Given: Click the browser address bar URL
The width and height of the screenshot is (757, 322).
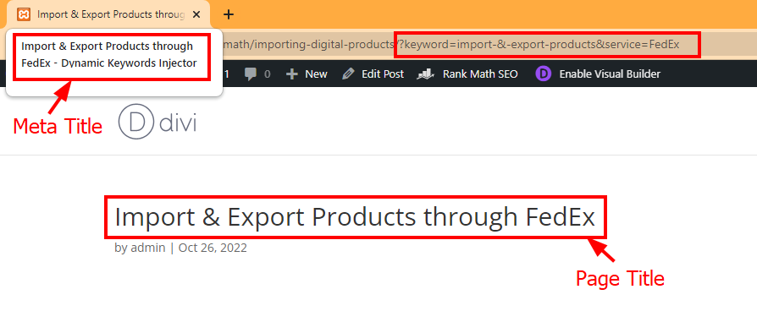Looking at the screenshot, I should (451, 45).
